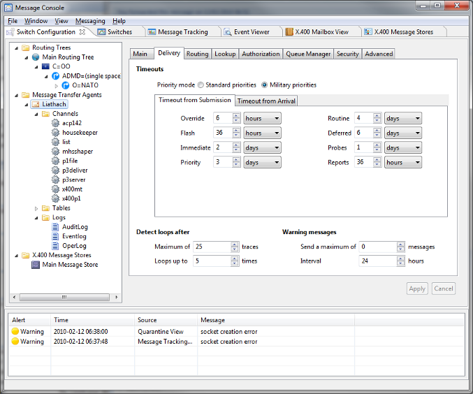473x394 pixels.
Task: Open the Override time unit dropdown
Action: point(262,118)
